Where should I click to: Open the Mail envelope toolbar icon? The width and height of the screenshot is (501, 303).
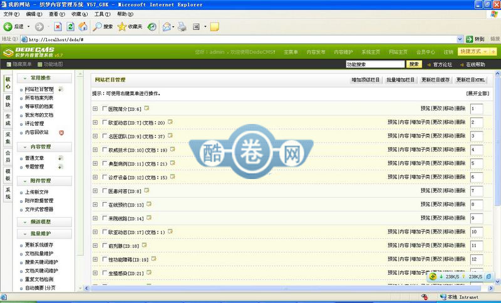click(167, 27)
